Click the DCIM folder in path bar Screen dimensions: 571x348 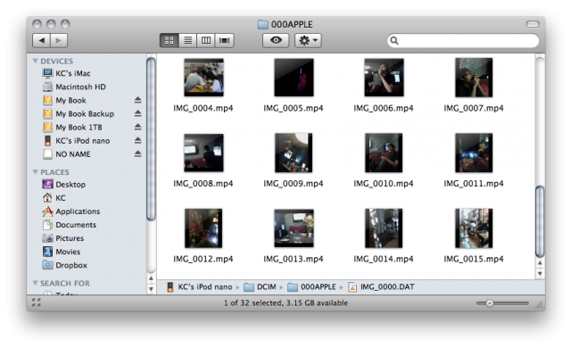(260, 286)
